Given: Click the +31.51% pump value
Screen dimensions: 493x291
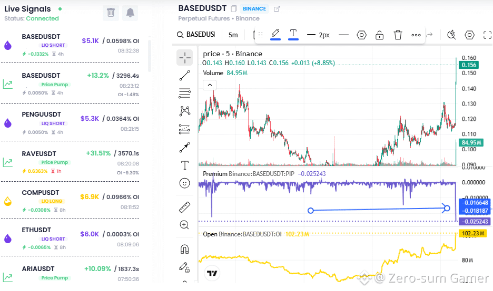Looking at the screenshot, I should (x=98, y=153).
